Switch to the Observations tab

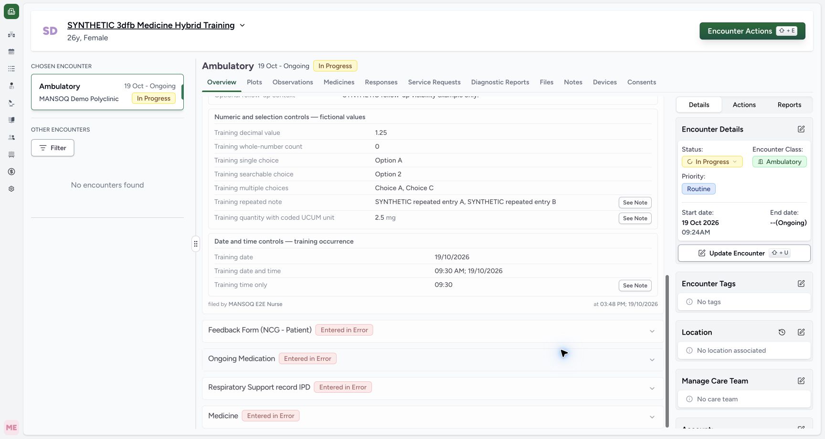pos(293,82)
